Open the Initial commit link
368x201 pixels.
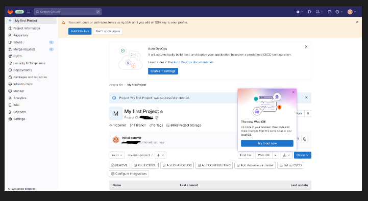132,138
